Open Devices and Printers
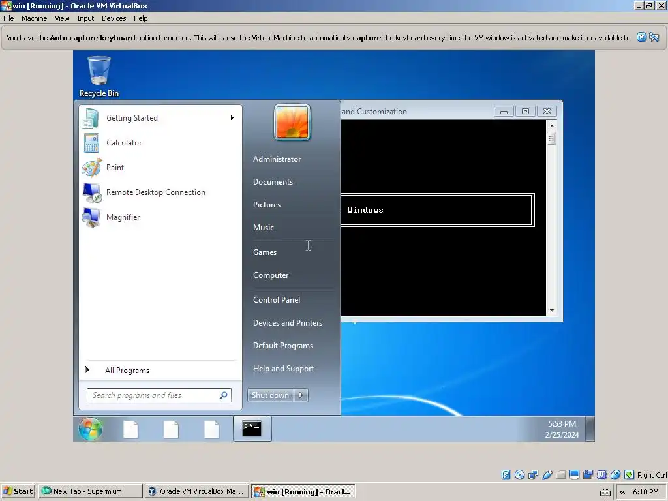 point(288,323)
